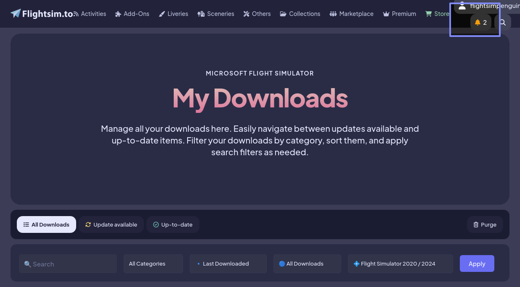Focus the downloads Search field
The width and height of the screenshot is (520, 287).
[x=68, y=264]
